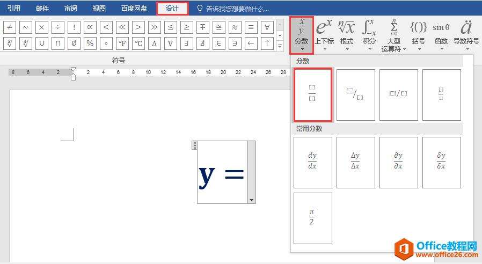This screenshot has width=482, height=264.
Task: Click the 'Tell me what you want' search box
Action: [233, 9]
